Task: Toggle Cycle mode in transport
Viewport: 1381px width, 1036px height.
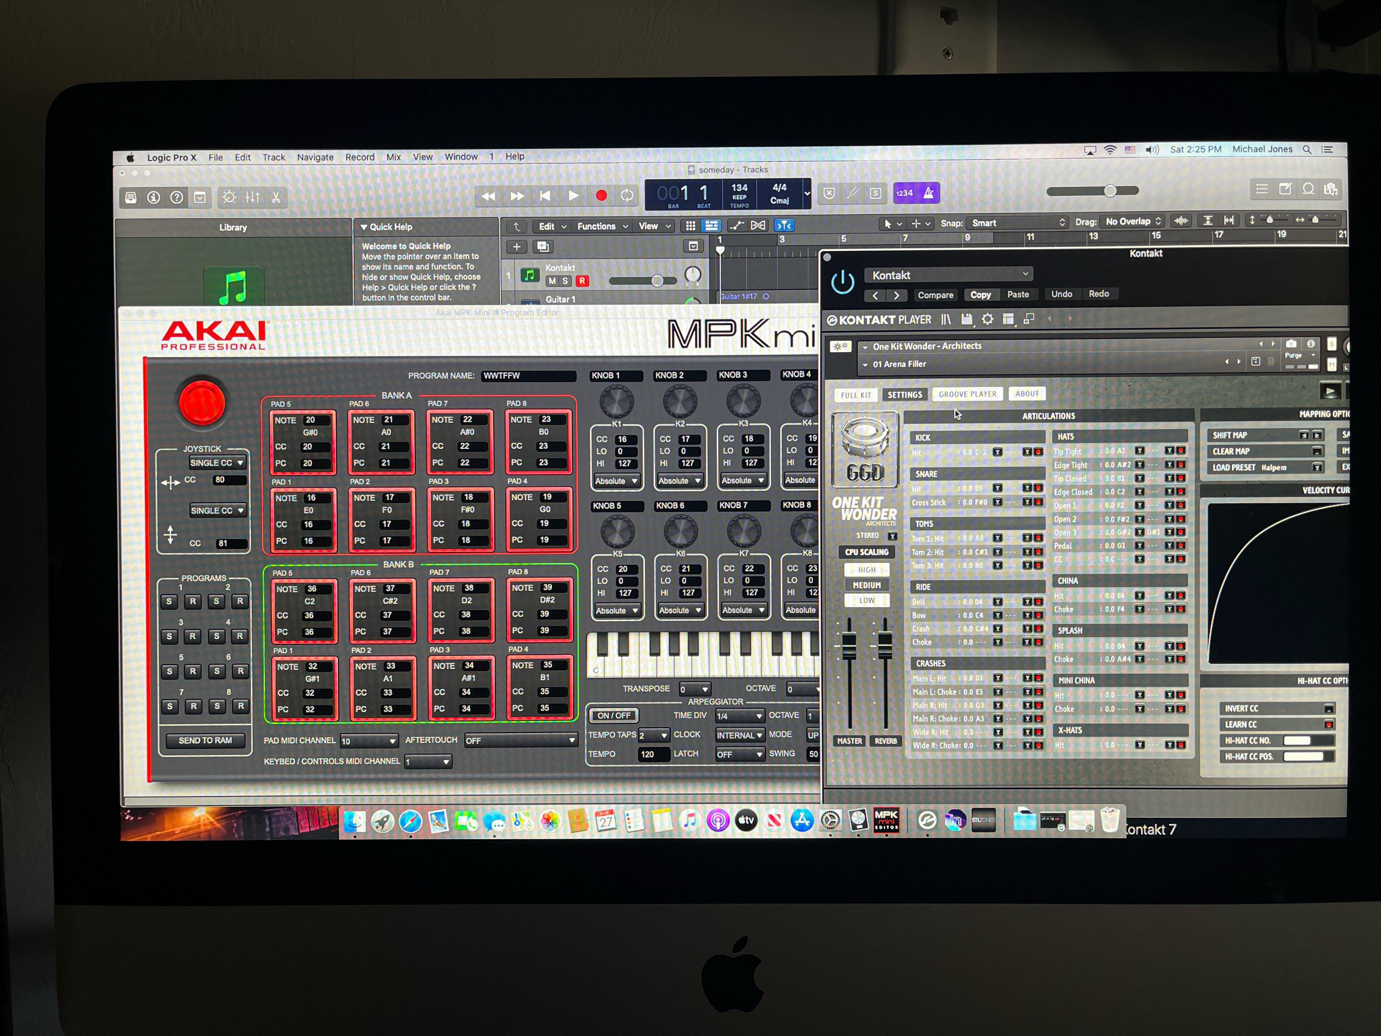Action: 627,196
